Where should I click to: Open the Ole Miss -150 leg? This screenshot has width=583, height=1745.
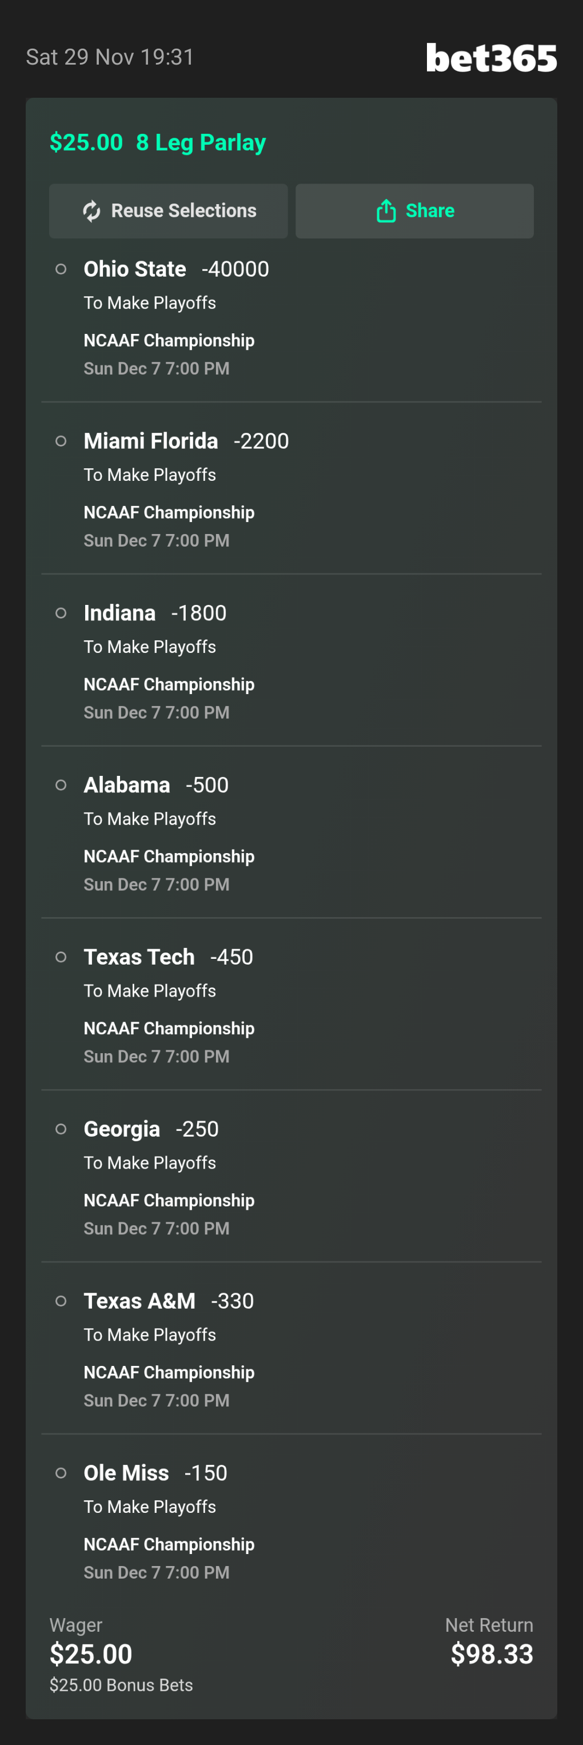point(155,1474)
